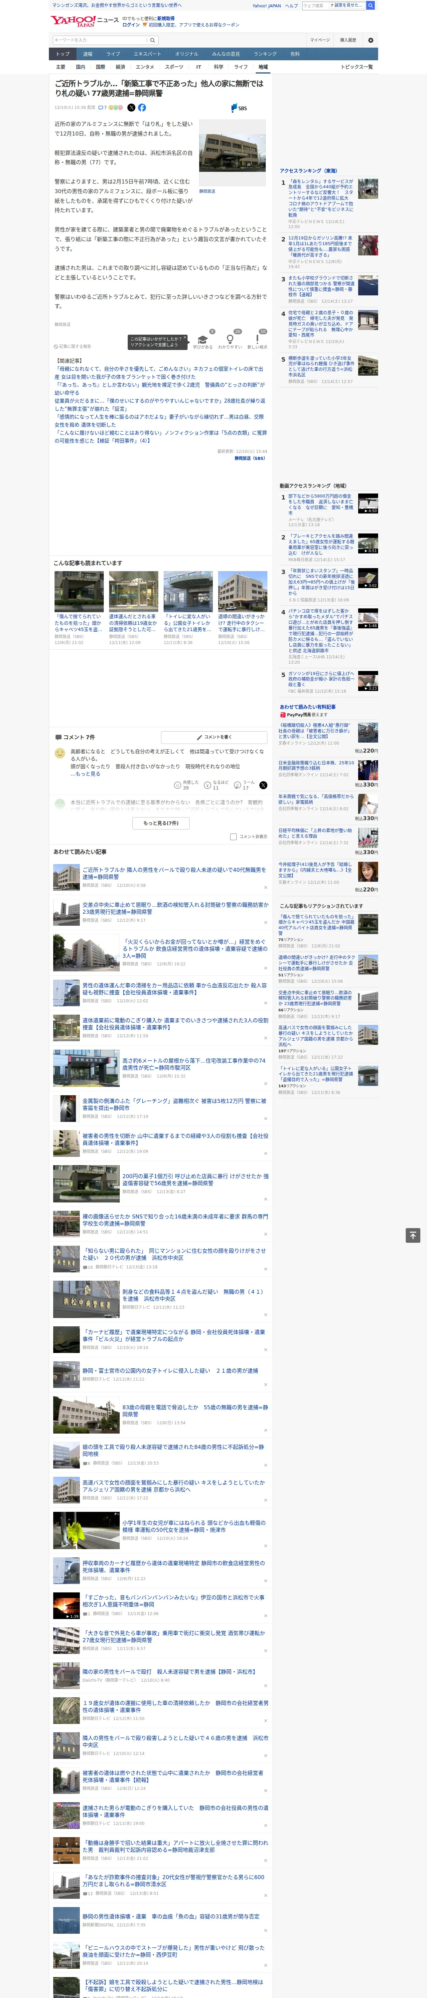Click the web search button in header
The height and width of the screenshot is (1998, 427).
point(370,5)
